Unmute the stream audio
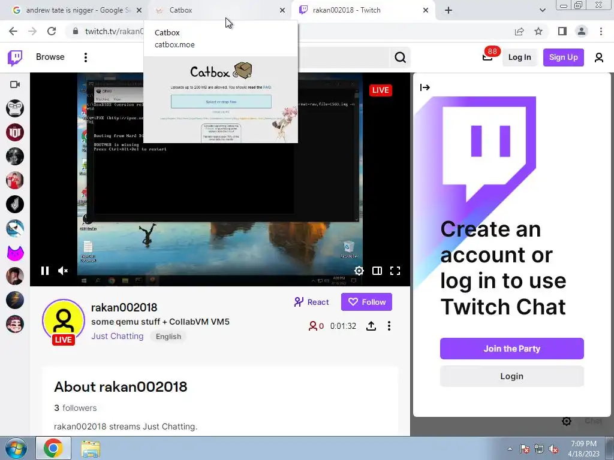Viewport: 614px width, 460px height. [62, 271]
